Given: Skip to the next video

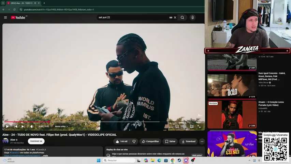Looking at the screenshot, I should pos(23,126).
